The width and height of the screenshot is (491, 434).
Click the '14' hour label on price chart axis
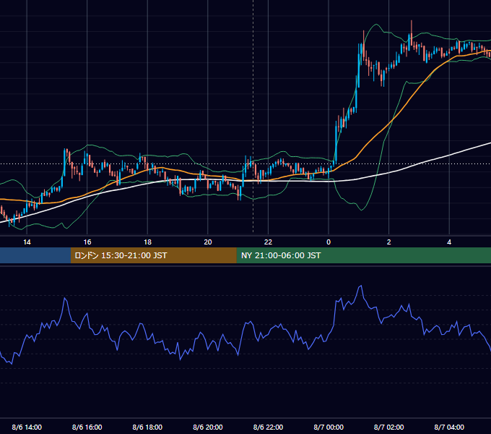click(27, 242)
